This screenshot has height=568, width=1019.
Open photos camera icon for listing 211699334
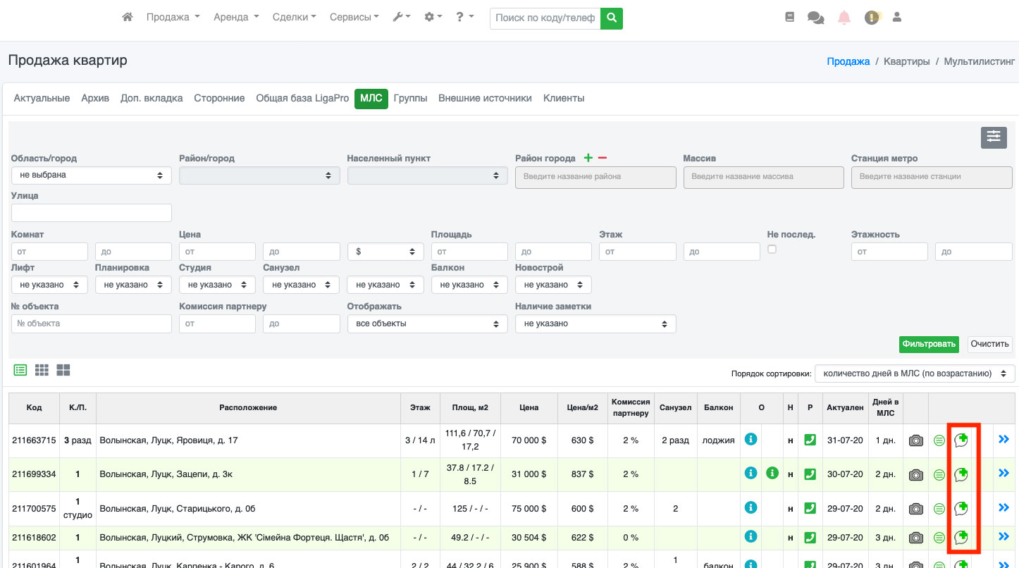tap(915, 475)
